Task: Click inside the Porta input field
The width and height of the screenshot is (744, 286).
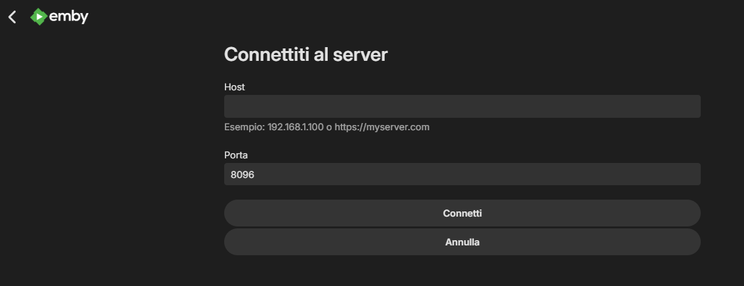Action: (x=462, y=174)
